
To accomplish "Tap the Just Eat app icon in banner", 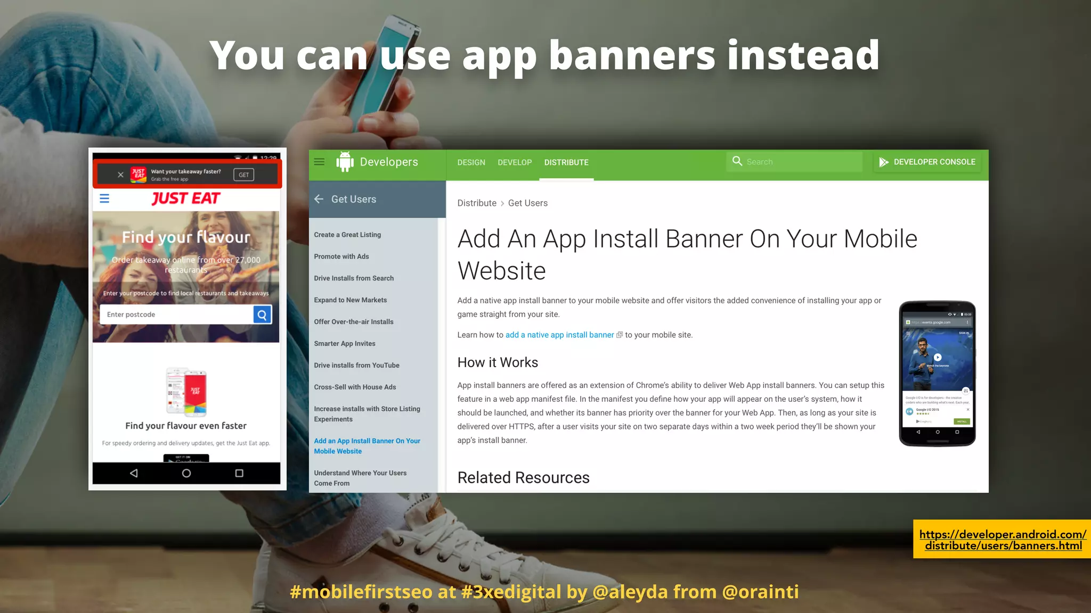I will pos(139,175).
